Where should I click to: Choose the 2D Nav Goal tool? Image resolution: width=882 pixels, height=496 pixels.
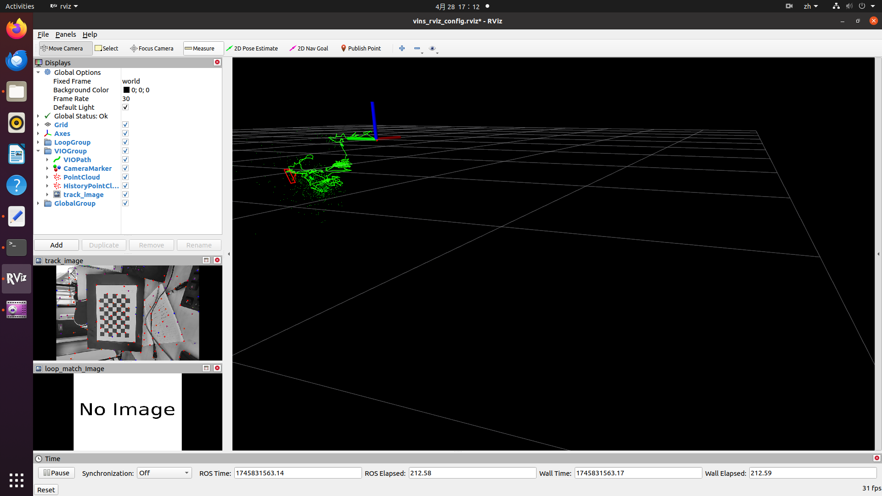(x=309, y=48)
